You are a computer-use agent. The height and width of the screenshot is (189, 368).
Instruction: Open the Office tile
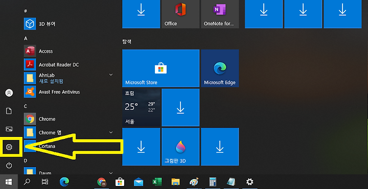pyautogui.click(x=180, y=14)
